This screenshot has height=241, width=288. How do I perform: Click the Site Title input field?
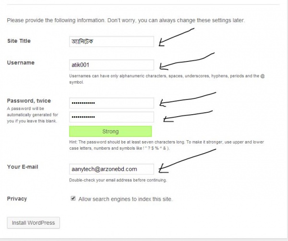click(111, 41)
